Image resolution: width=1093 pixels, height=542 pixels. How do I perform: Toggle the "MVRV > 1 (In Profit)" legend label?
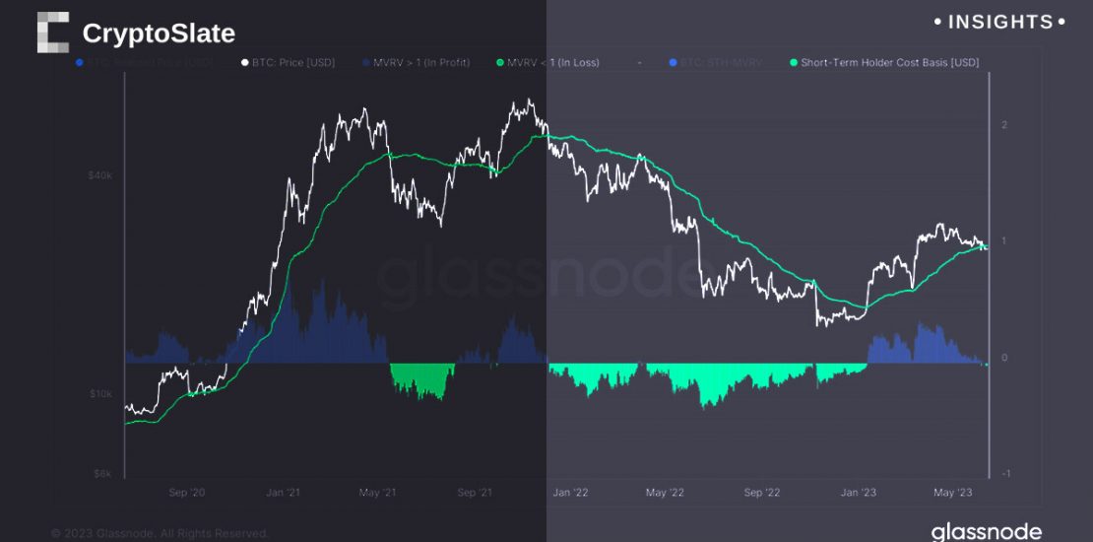click(x=421, y=63)
